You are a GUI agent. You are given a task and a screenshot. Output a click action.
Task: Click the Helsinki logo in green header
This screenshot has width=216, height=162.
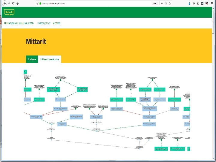point(9,12)
